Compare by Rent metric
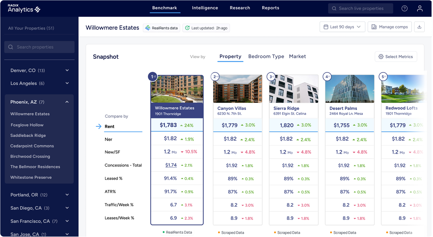Screen dimensions: 433x237 point(109,126)
